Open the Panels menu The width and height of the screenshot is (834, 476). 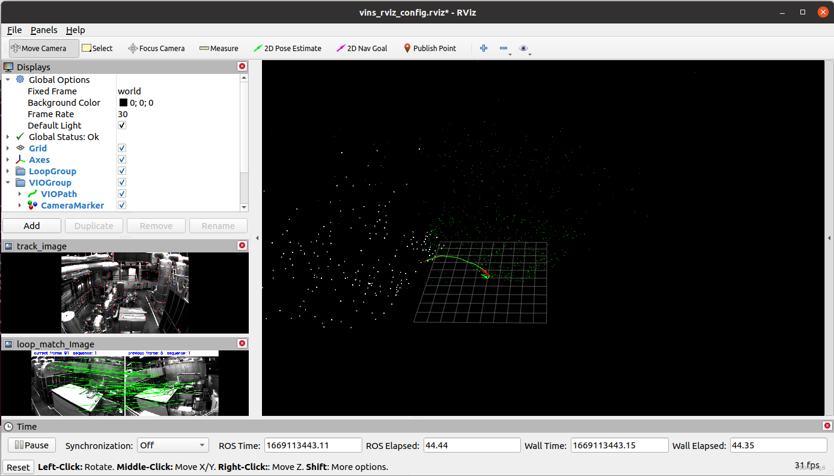[44, 29]
